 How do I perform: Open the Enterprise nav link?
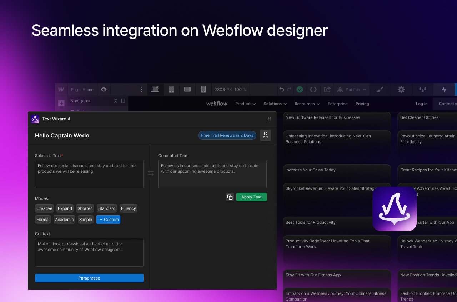pyautogui.click(x=337, y=104)
